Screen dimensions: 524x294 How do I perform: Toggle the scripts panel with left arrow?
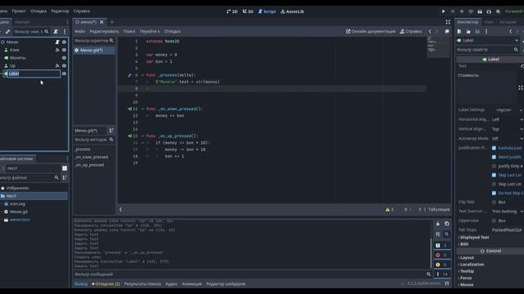point(120,210)
